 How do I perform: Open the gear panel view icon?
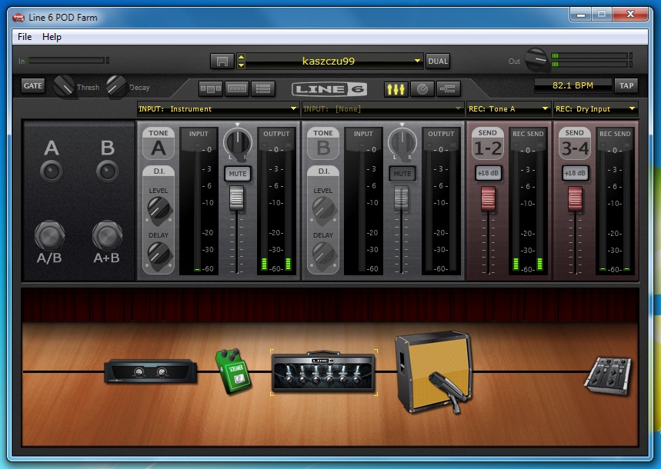tap(211, 89)
